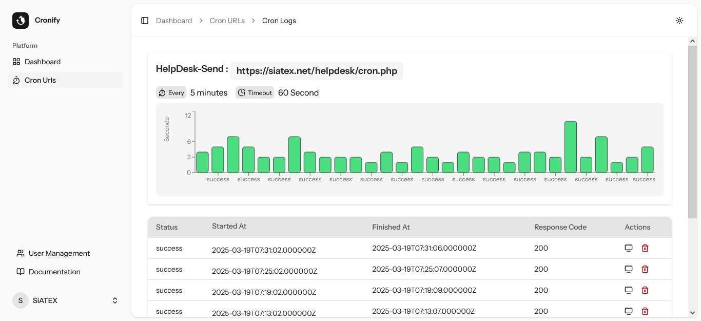Open the SiATEX avatar circle

pyautogui.click(x=20, y=300)
